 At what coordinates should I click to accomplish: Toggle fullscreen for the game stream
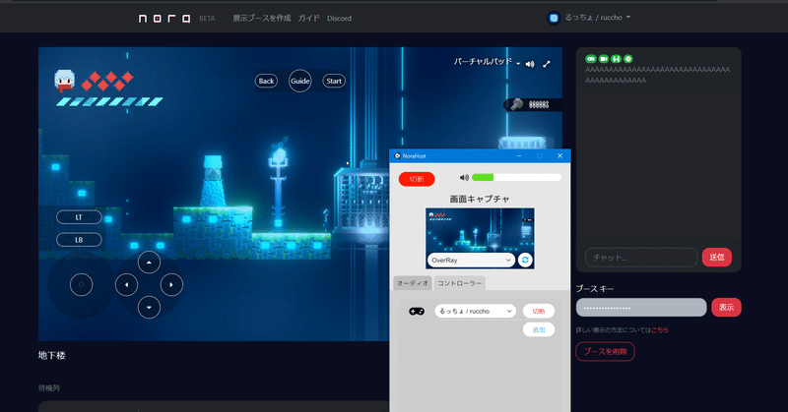click(x=547, y=64)
